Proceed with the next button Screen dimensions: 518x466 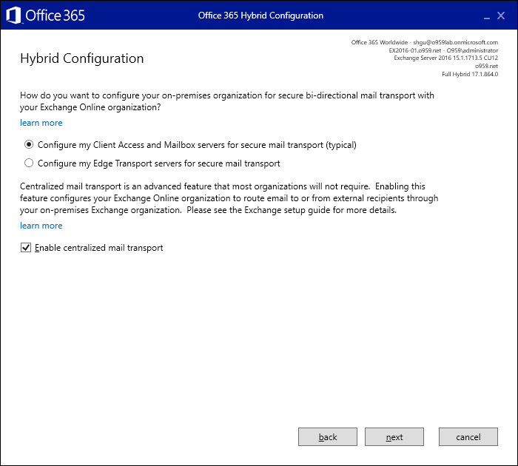pos(394,437)
